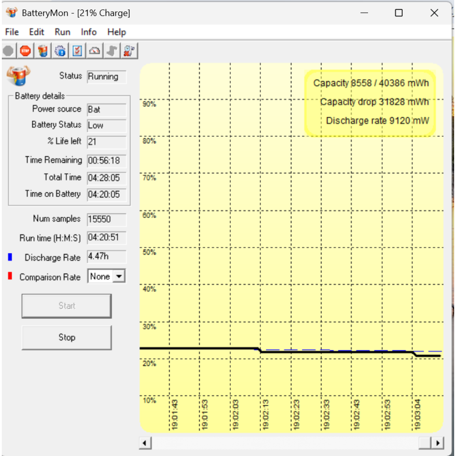Click the clock with red X icon
456x456 pixels.
[129, 51]
